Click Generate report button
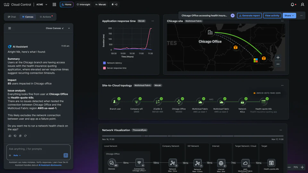This screenshot has width=308, height=173. [249, 15]
